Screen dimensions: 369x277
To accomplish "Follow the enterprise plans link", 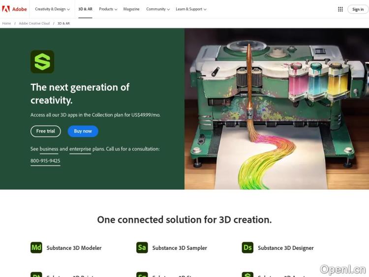I will [x=80, y=149].
